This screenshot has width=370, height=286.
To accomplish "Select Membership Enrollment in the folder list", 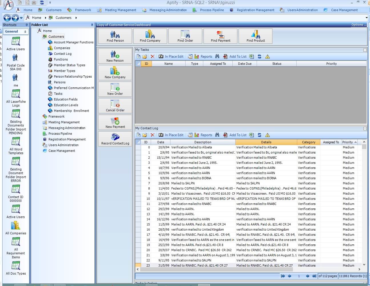I will (x=71, y=111).
